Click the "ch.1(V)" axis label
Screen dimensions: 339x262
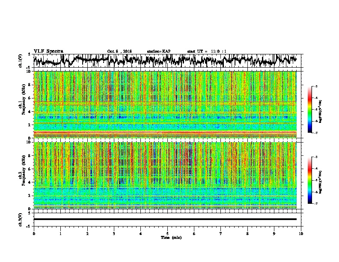click(21, 61)
